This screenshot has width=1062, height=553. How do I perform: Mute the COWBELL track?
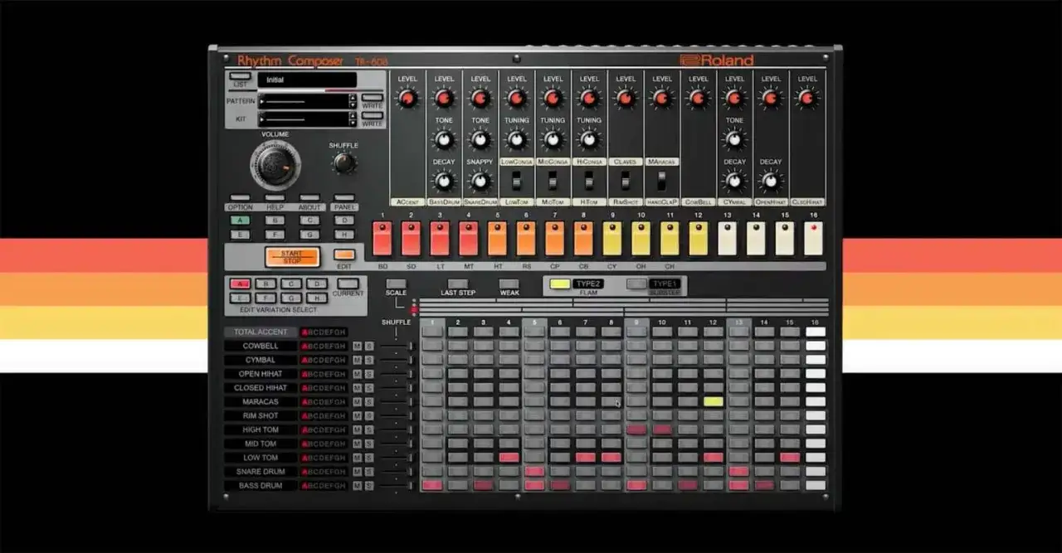357,347
